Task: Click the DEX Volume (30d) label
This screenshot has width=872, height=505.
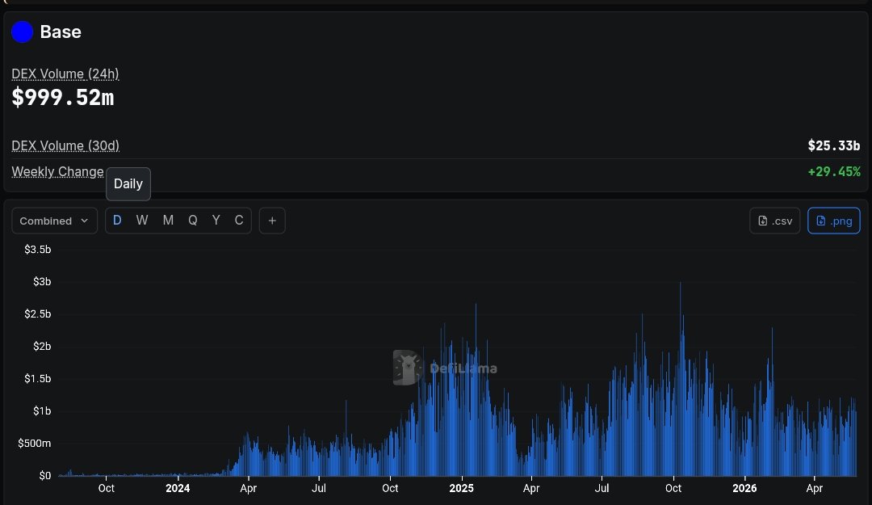Action: (65, 146)
